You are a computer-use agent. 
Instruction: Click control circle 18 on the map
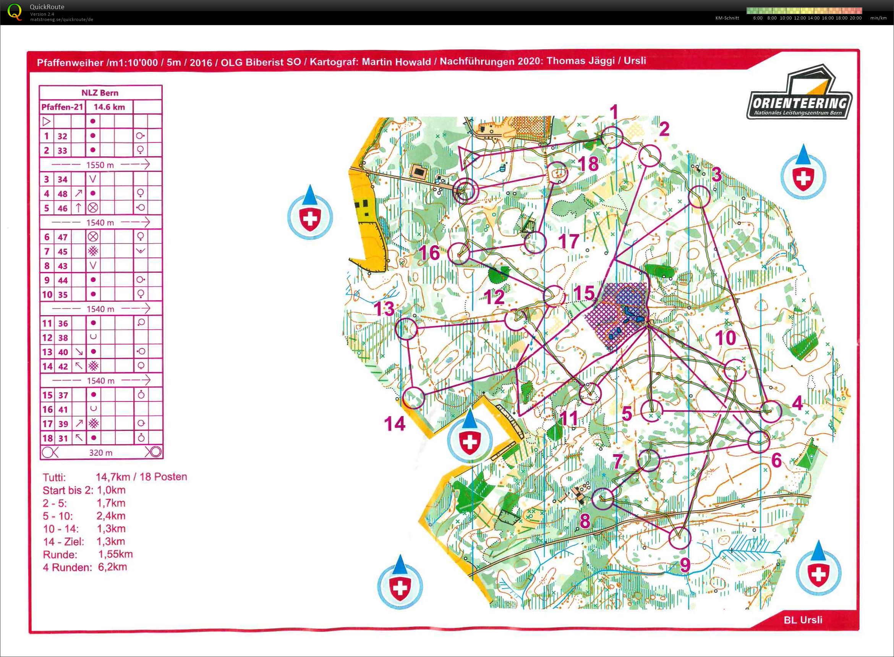tap(557, 173)
